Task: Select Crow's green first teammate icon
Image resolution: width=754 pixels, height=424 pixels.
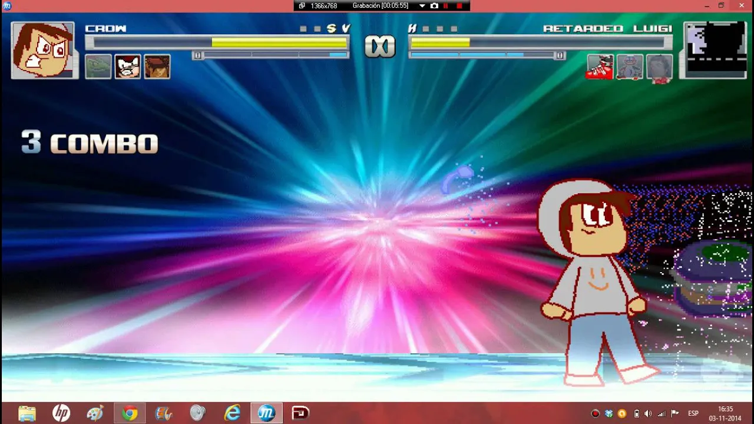Action: 98,67
